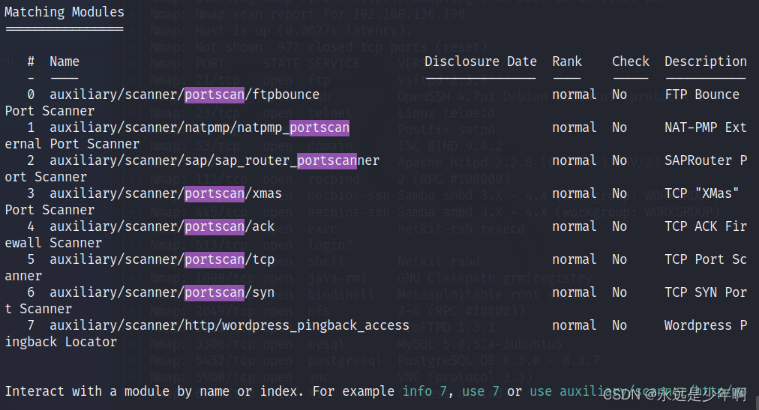Viewport: 759px width, 410px height.
Task: Click the 'Description' column header
Action: pos(706,61)
